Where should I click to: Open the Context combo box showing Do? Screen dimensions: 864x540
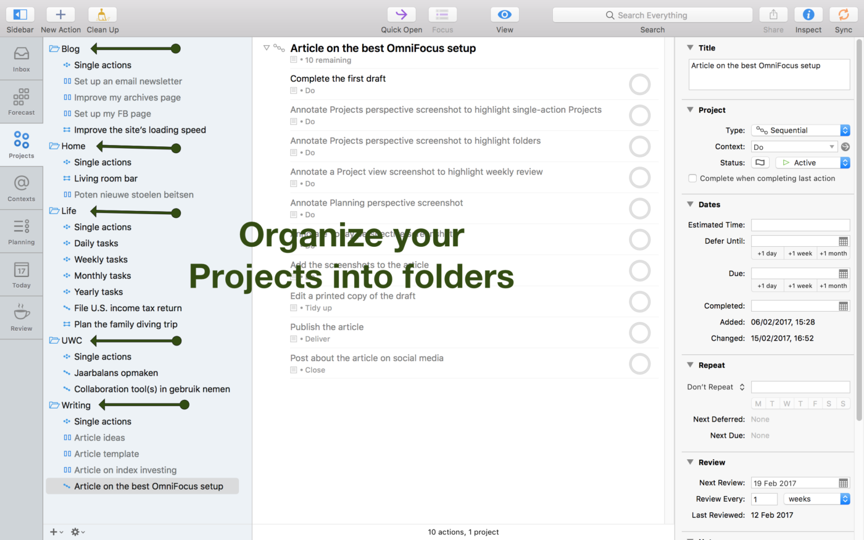(x=794, y=147)
